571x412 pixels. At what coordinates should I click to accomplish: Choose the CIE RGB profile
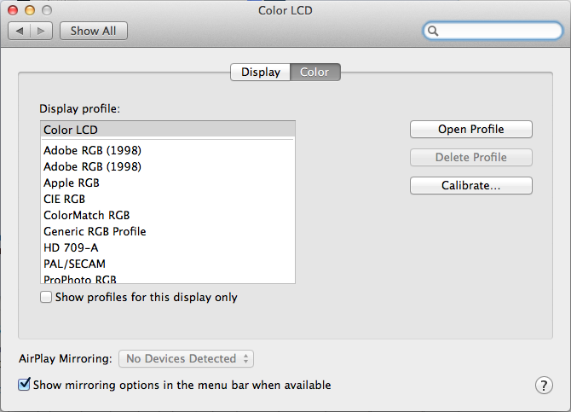tap(66, 199)
